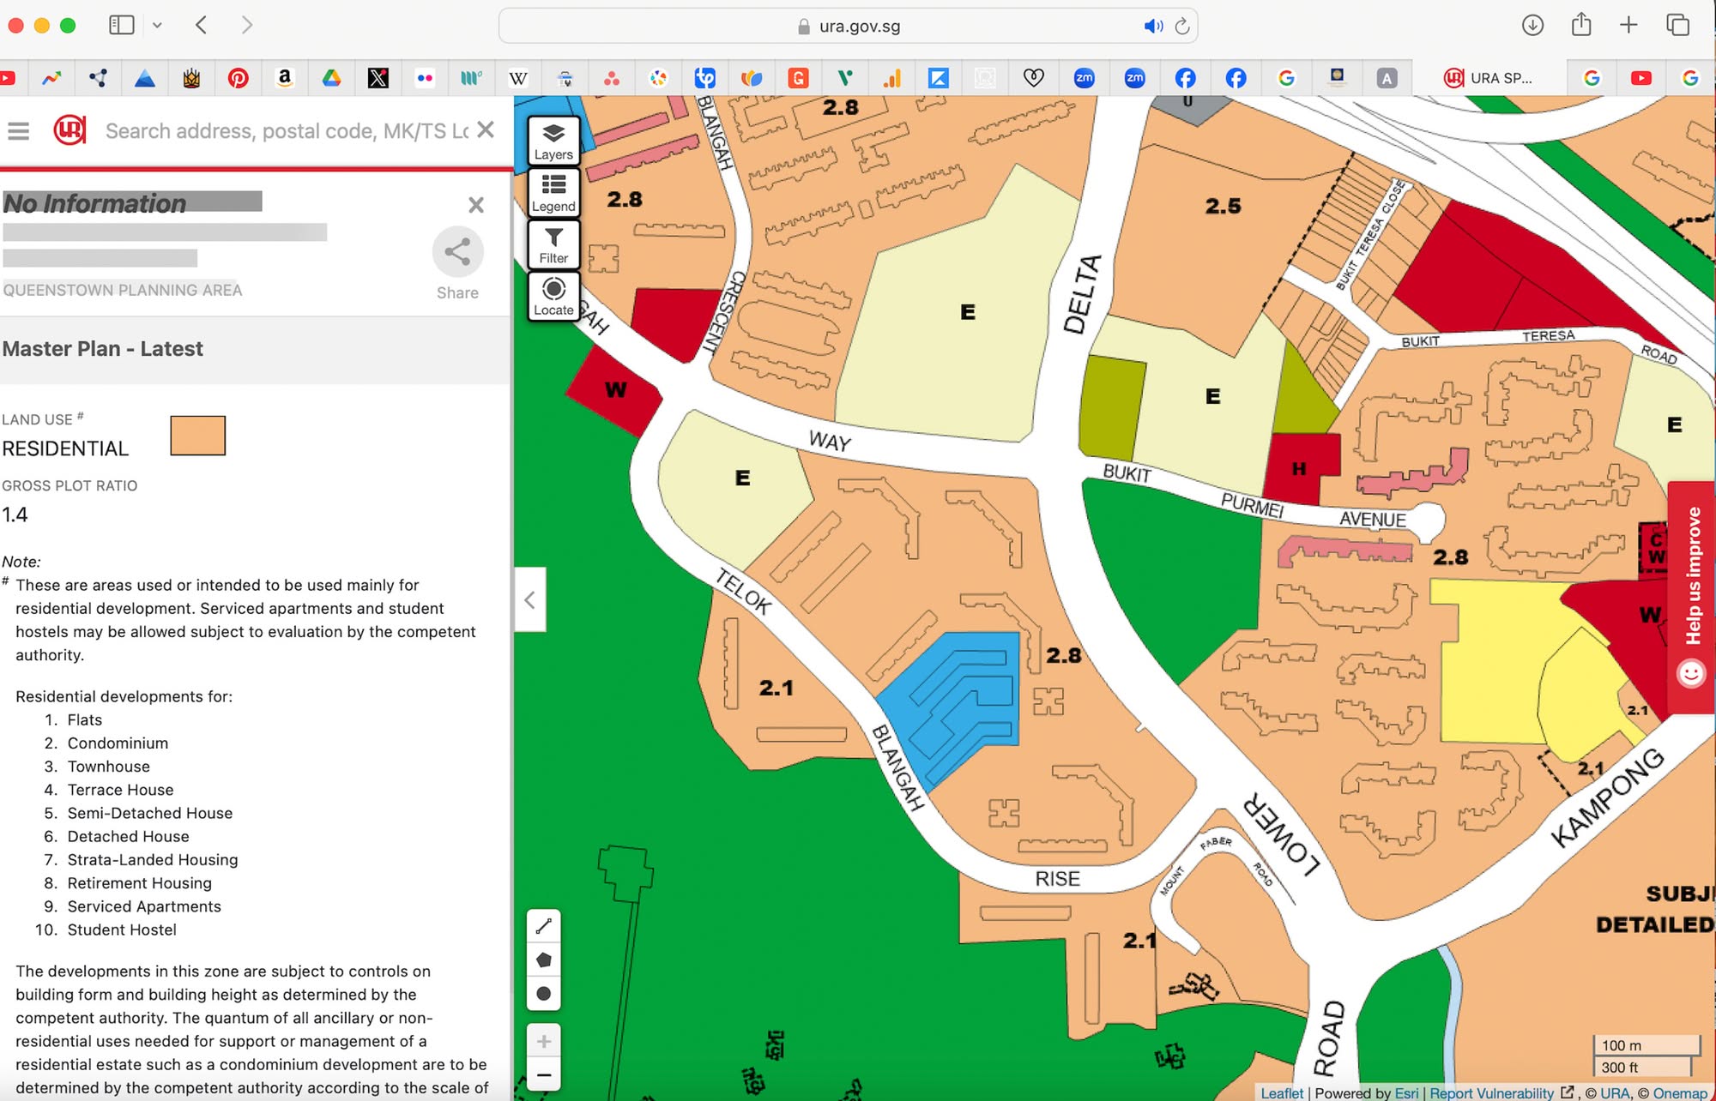Switch to the Flickr pinned tab

tap(425, 78)
